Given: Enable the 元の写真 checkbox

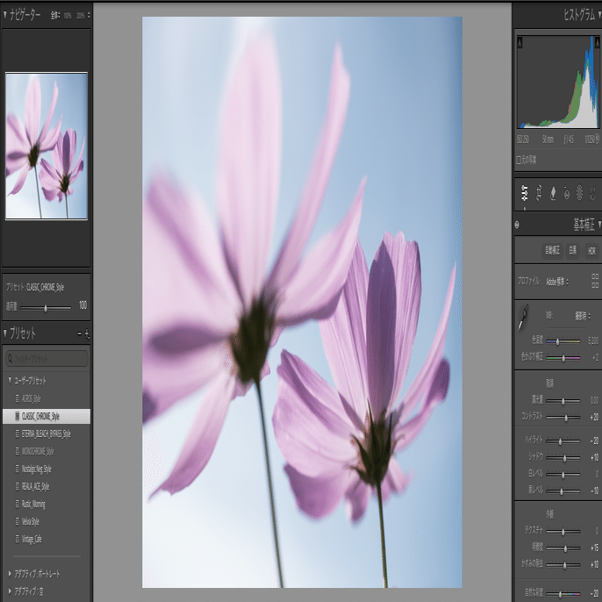Looking at the screenshot, I should [519, 160].
